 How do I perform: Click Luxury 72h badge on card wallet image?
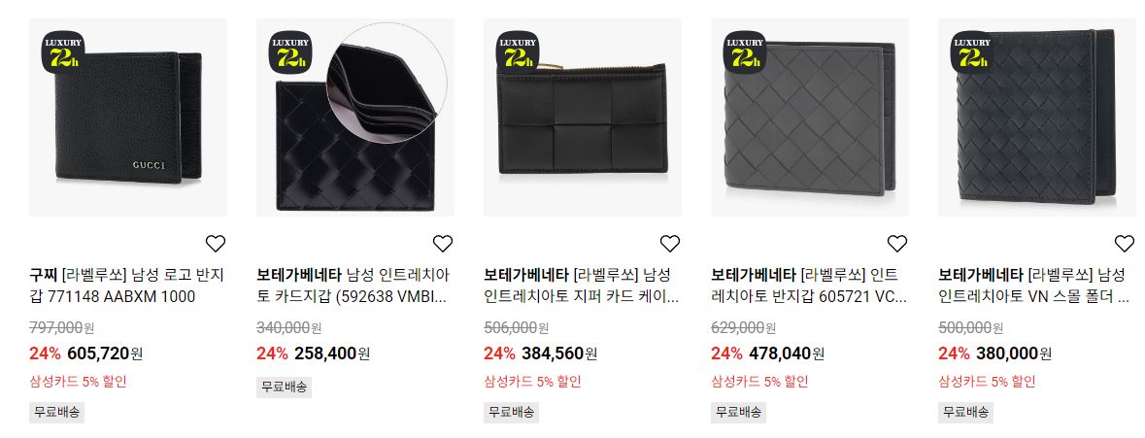pos(290,51)
